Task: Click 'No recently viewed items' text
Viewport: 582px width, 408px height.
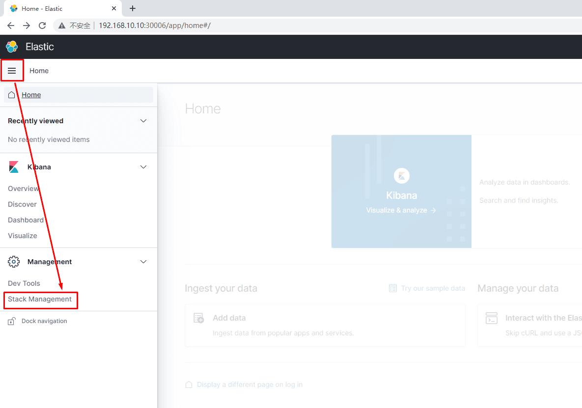Action: pyautogui.click(x=49, y=139)
